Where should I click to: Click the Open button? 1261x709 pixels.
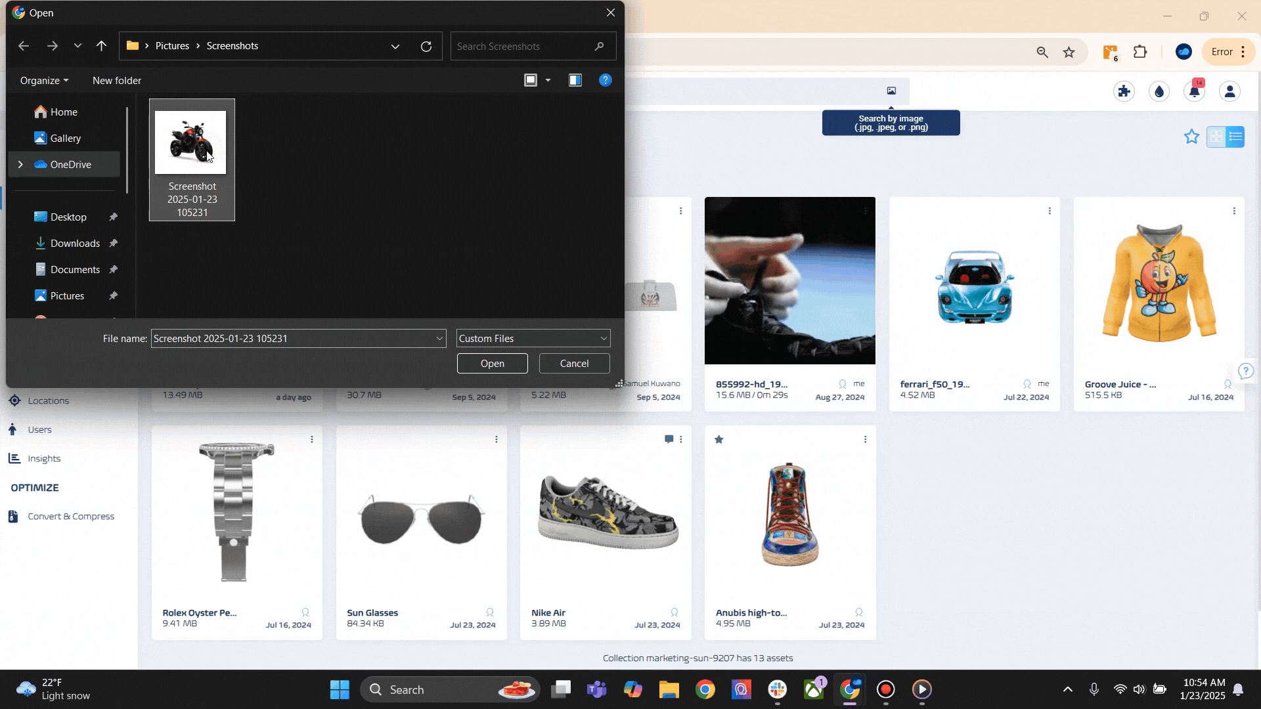492,363
